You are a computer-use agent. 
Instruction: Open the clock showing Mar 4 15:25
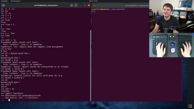pyautogui.click(x=93, y=1)
